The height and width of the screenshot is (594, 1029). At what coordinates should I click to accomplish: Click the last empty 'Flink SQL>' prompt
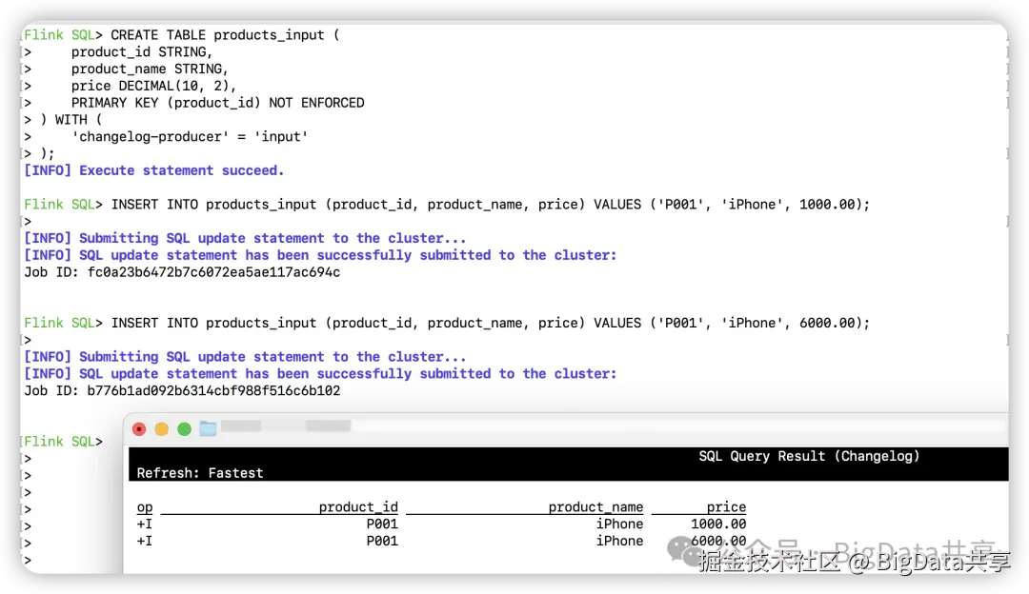tap(64, 442)
